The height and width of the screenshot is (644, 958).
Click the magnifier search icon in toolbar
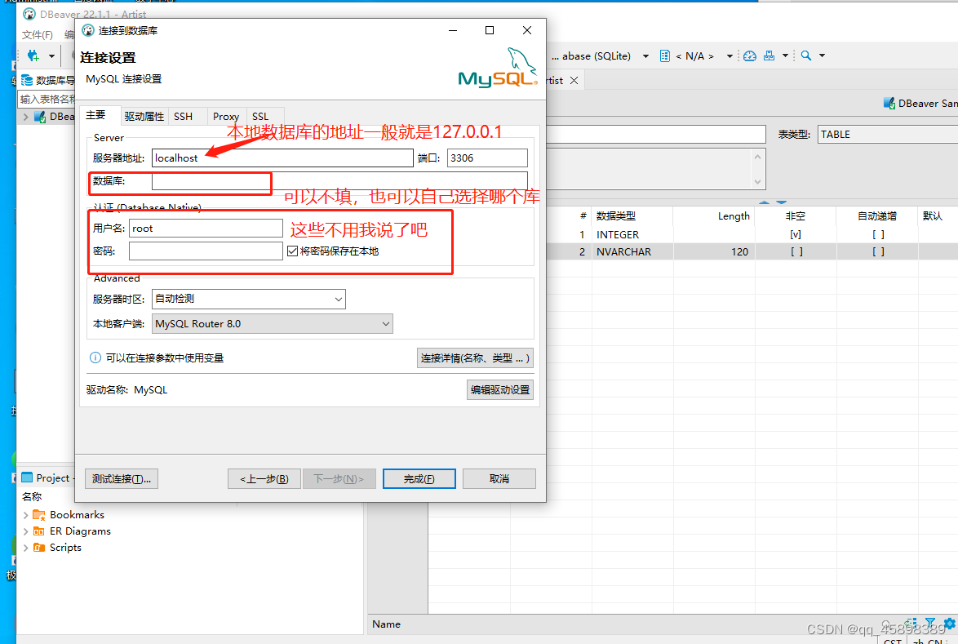pyautogui.click(x=806, y=56)
